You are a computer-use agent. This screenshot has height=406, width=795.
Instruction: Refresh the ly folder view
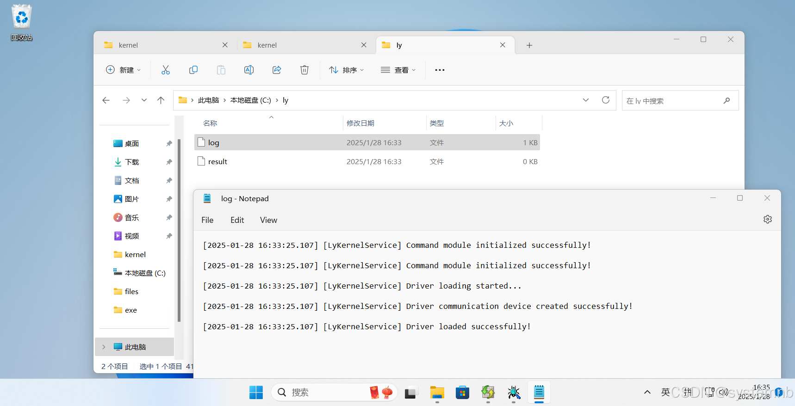coord(605,100)
